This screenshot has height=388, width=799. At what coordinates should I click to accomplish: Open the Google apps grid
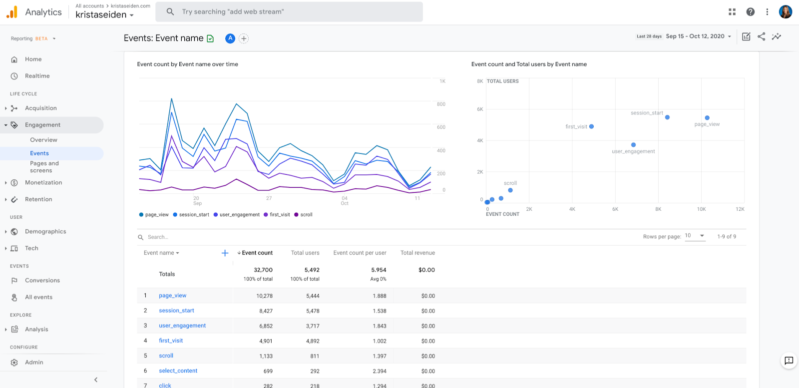pos(732,12)
